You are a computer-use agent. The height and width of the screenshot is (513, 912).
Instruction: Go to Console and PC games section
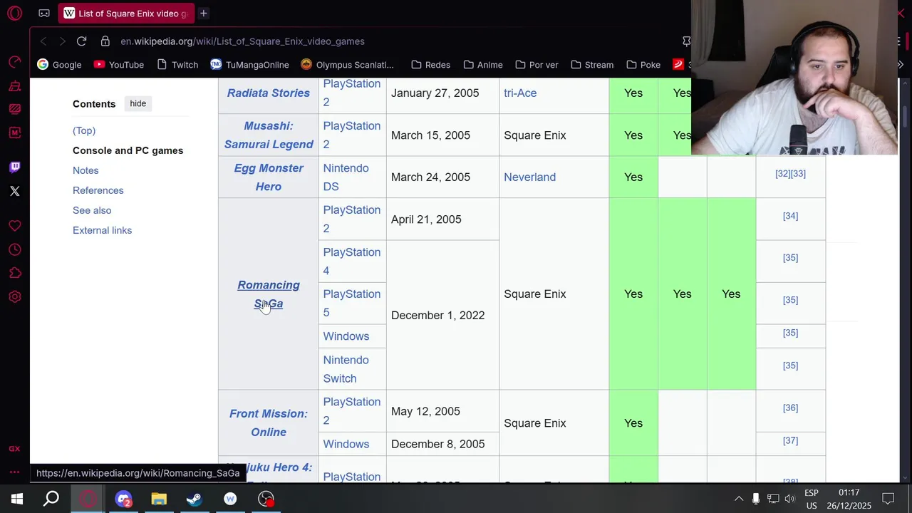pos(128,150)
